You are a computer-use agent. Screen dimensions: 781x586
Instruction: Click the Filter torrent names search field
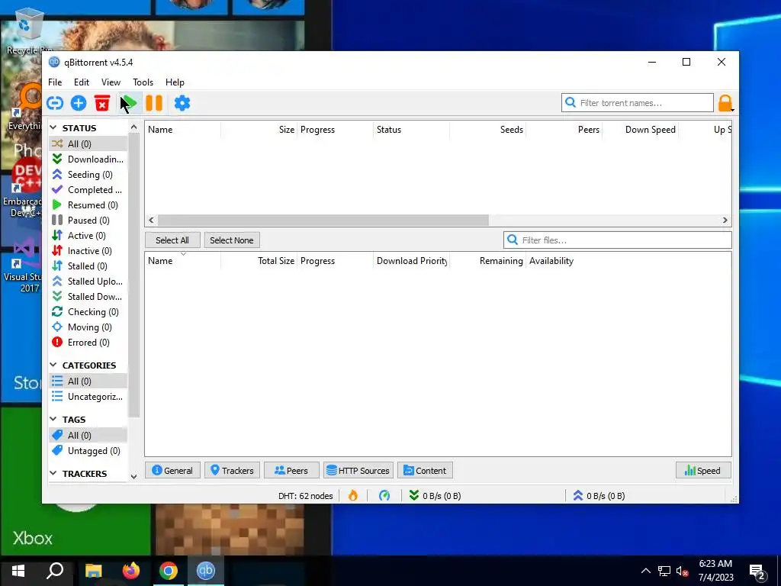[x=638, y=103]
